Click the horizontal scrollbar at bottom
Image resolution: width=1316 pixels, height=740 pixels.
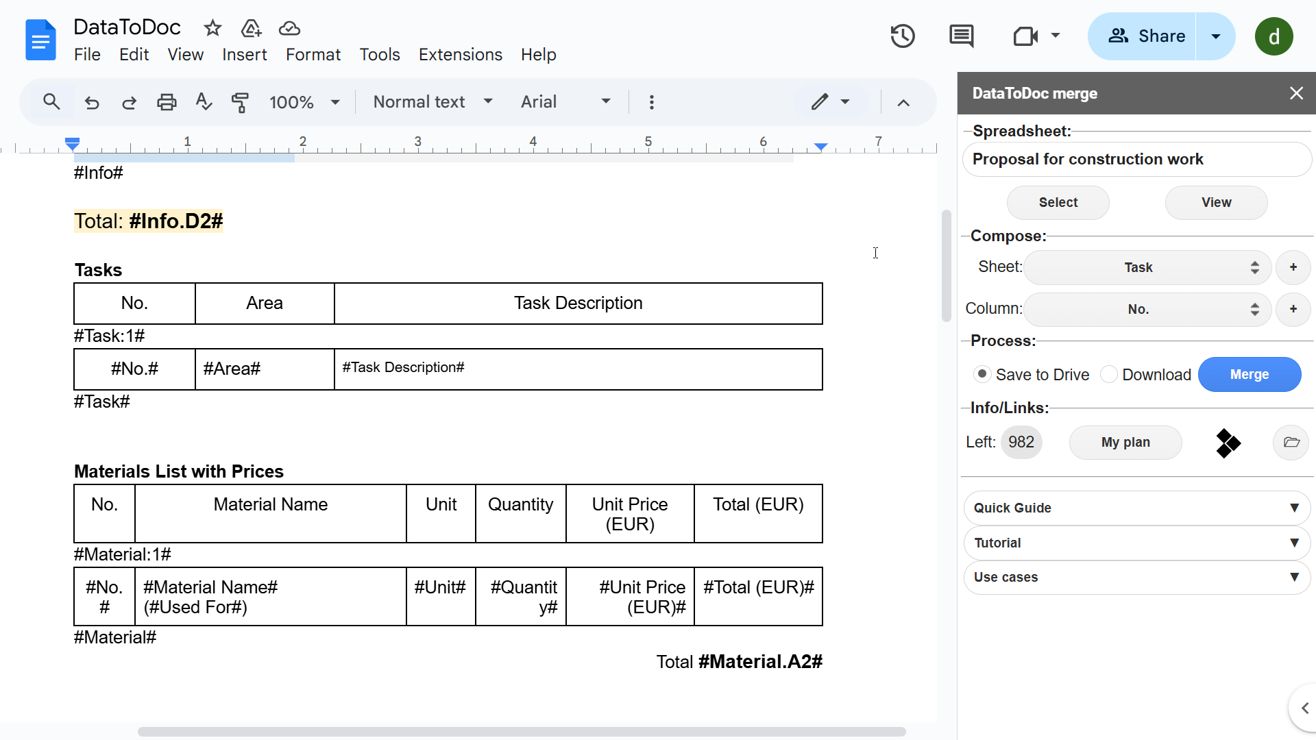coord(522,732)
